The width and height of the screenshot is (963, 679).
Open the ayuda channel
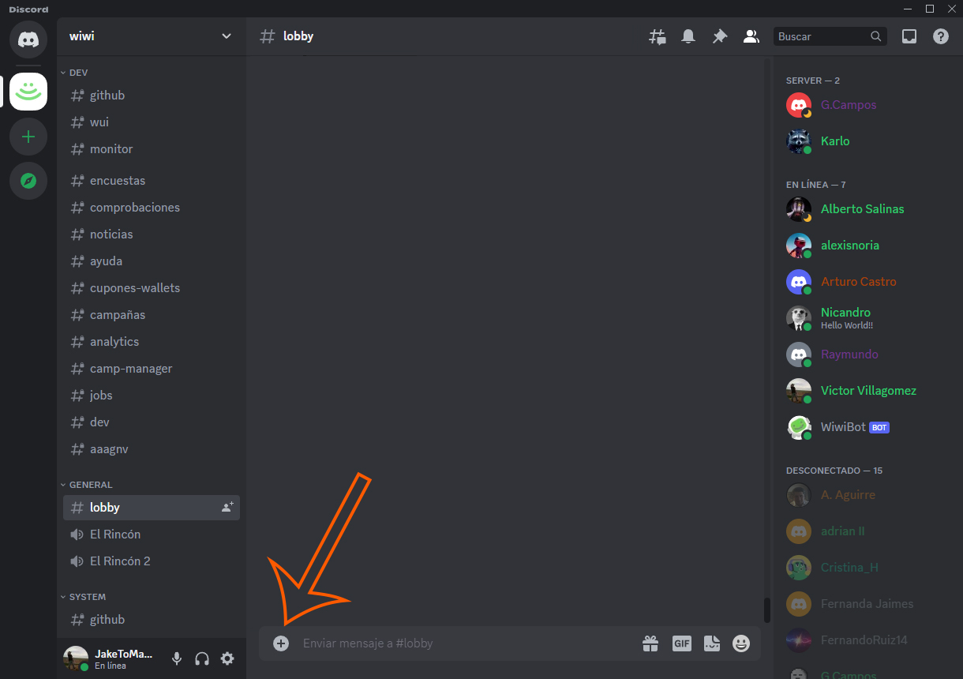click(x=152, y=261)
